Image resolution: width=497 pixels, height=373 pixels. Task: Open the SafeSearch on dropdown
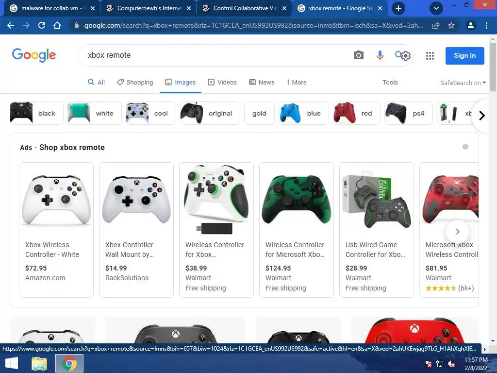(x=463, y=83)
